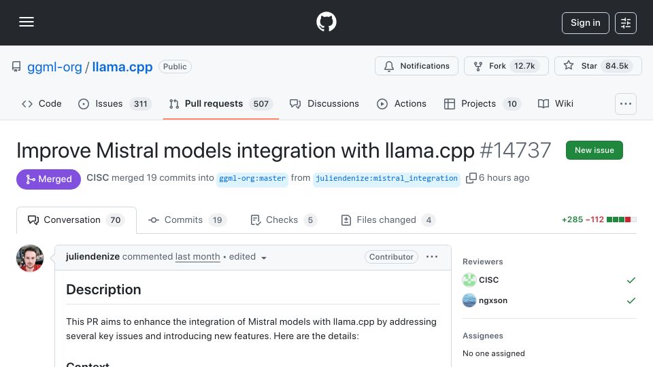Click the '6 hours ago' merge time
This screenshot has width=653, height=367.
point(504,177)
